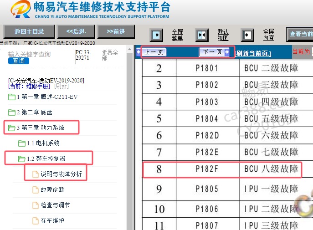Open 检查与调节 document
Image resolution: width=313 pixels, height=230 pixels.
51,205
